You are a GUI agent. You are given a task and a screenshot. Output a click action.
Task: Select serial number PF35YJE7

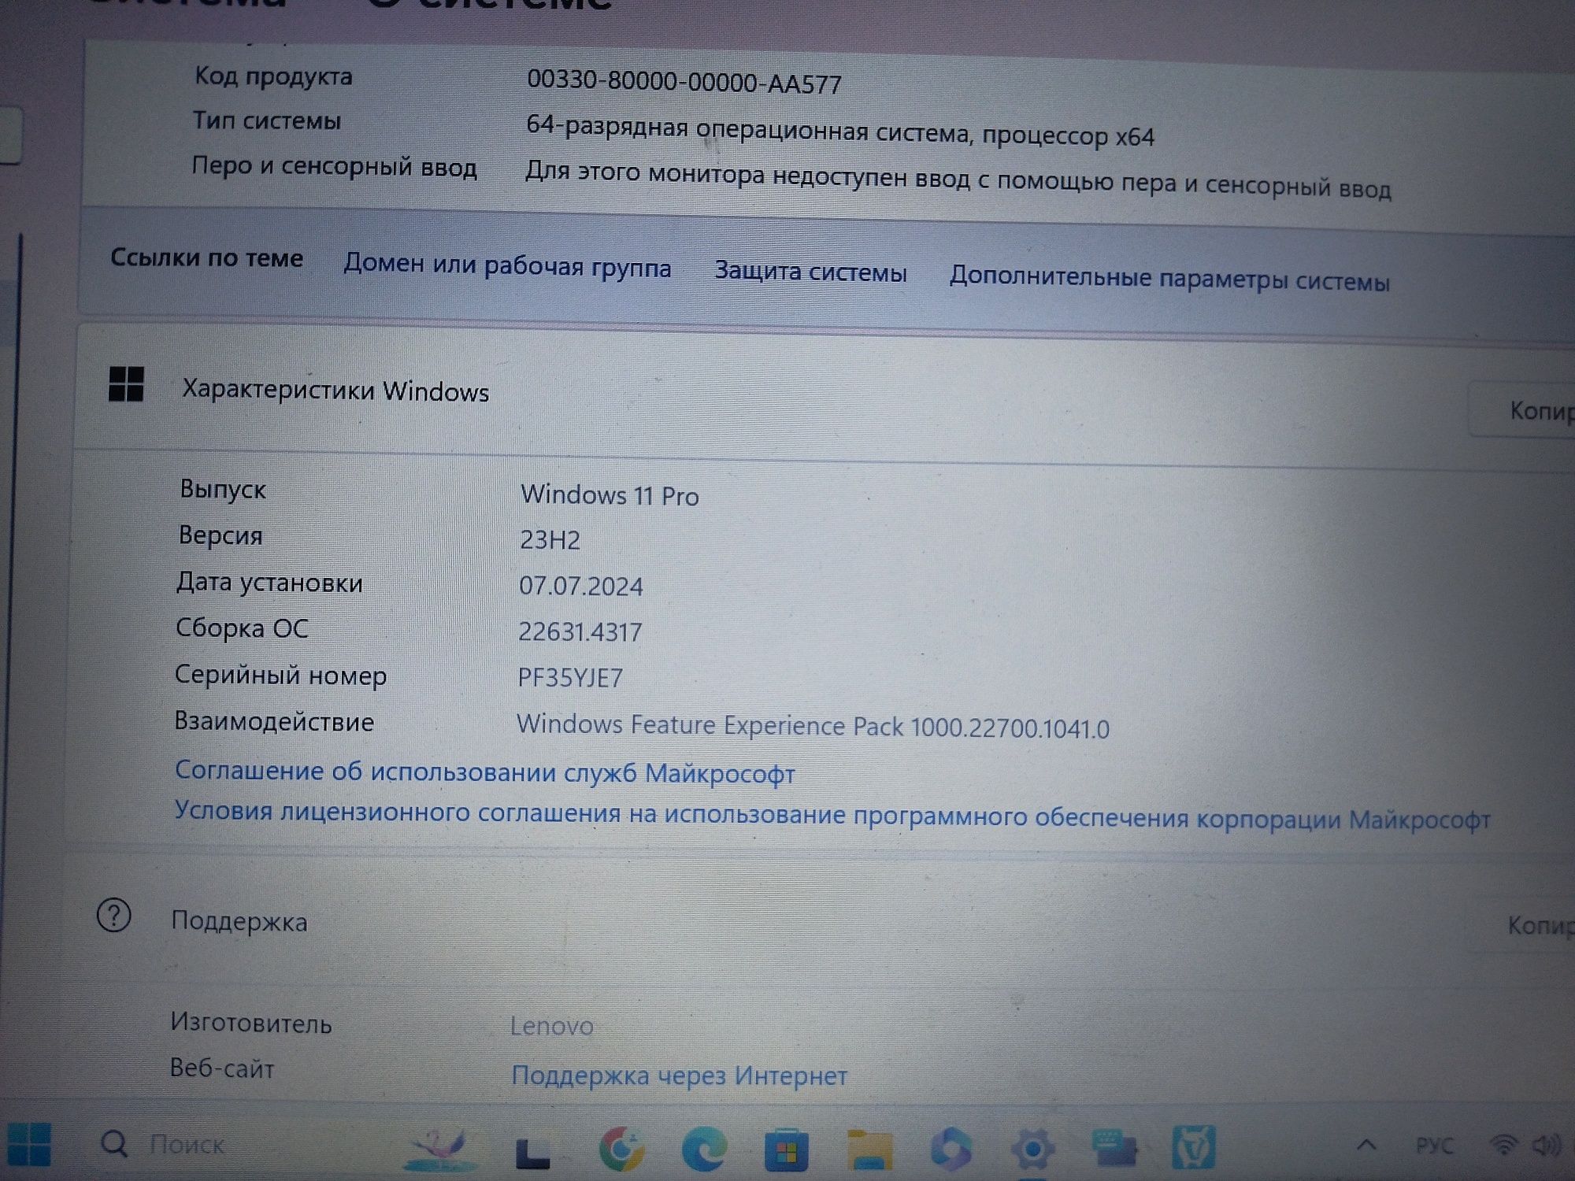pos(569,677)
